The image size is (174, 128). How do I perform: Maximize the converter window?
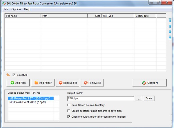click(158, 2)
